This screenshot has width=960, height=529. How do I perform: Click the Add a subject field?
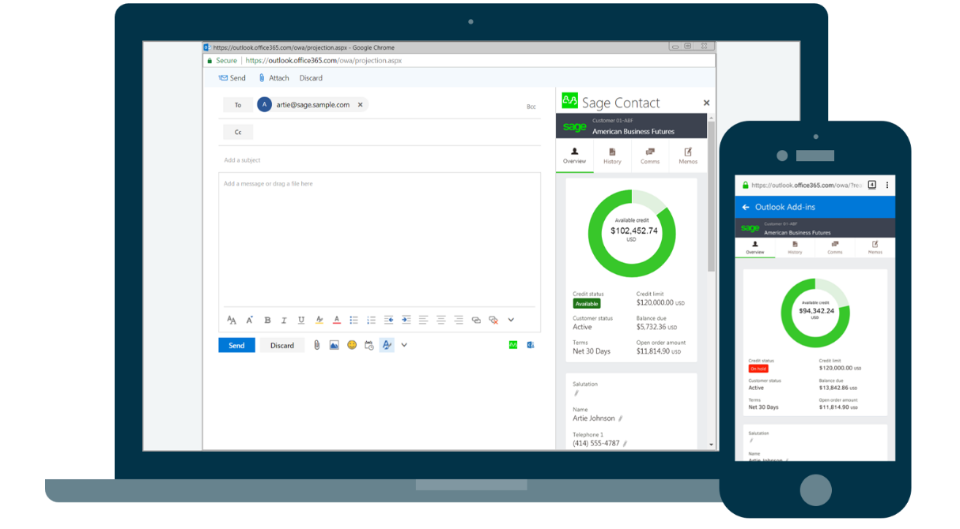(380, 160)
